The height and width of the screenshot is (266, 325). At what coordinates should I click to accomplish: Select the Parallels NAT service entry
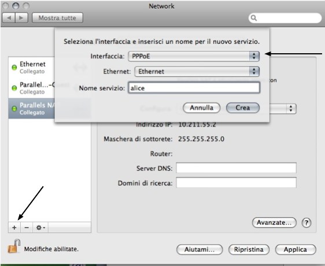point(31,109)
